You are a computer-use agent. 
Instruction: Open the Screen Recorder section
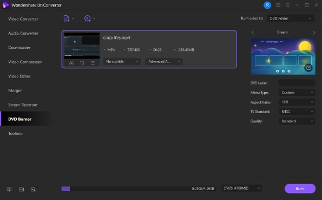23,105
